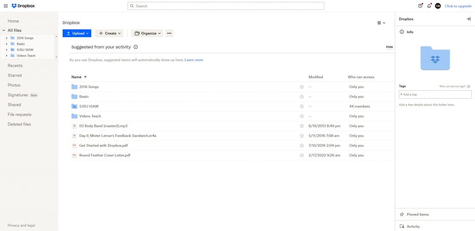Open the SJSU ISAW shared folder icon
The image size is (475, 231).
[74, 106]
